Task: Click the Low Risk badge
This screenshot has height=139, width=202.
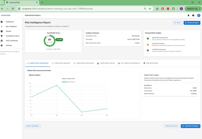Action: tap(59, 40)
